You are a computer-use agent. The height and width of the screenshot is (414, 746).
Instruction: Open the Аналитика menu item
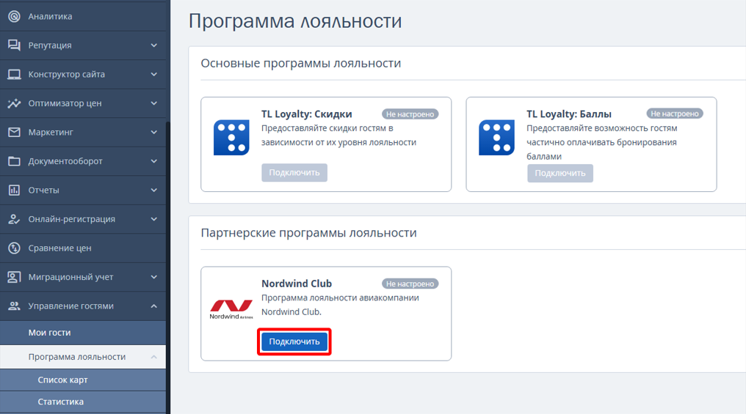[x=83, y=17]
